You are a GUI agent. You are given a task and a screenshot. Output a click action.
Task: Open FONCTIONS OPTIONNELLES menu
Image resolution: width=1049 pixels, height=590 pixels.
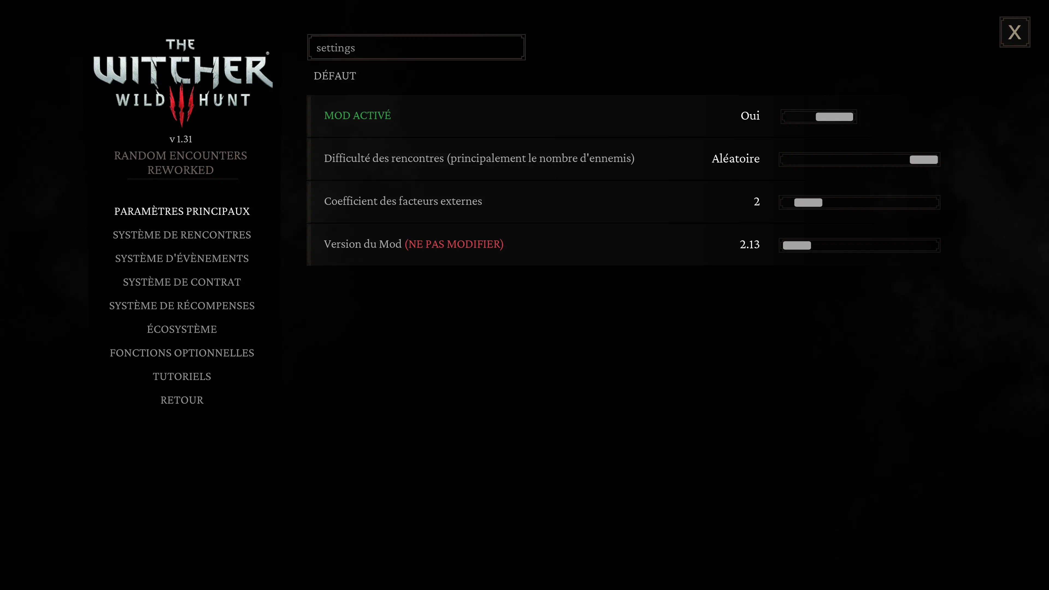(x=182, y=353)
